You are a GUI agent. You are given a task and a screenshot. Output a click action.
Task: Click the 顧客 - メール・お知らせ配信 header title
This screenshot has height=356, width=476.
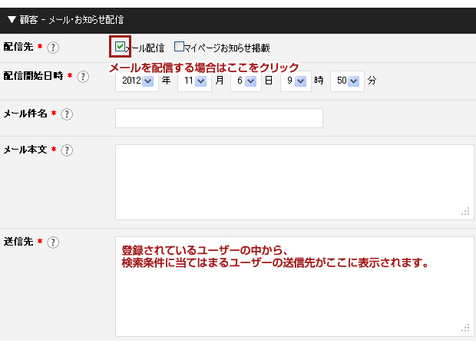(71, 20)
